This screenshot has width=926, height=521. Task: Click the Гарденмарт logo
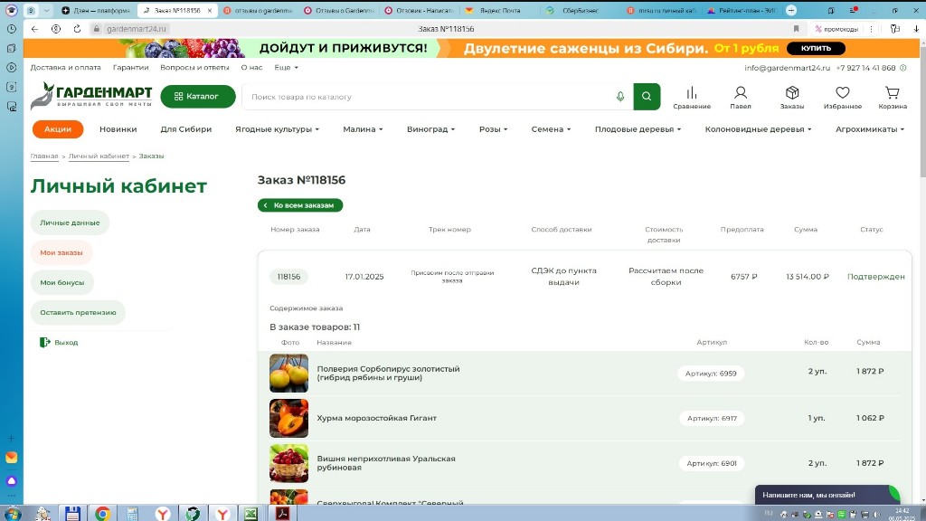tap(91, 95)
